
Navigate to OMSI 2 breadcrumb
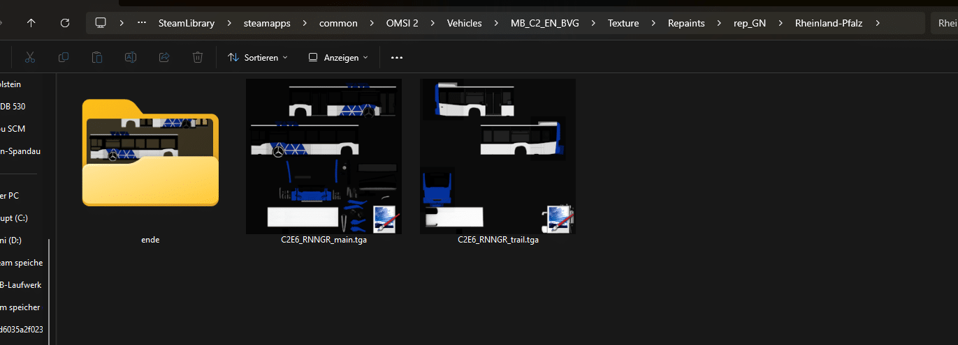point(401,23)
